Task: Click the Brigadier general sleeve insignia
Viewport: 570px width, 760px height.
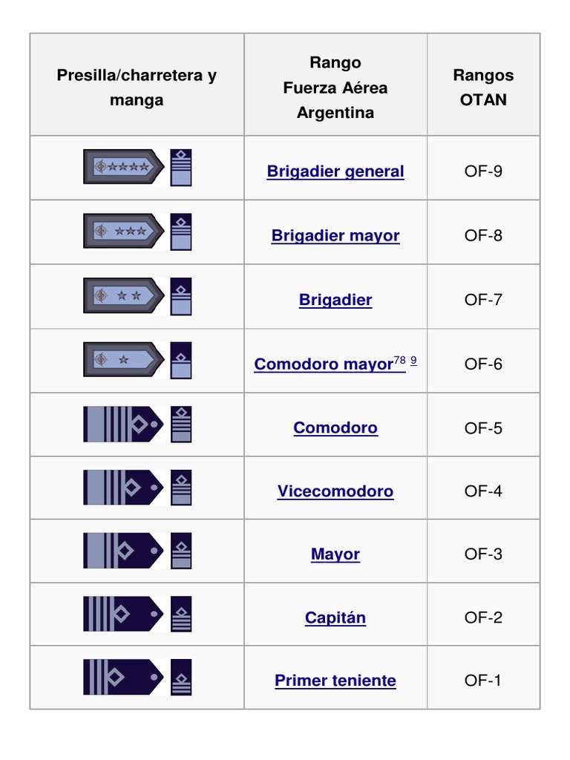Action: click(x=181, y=167)
